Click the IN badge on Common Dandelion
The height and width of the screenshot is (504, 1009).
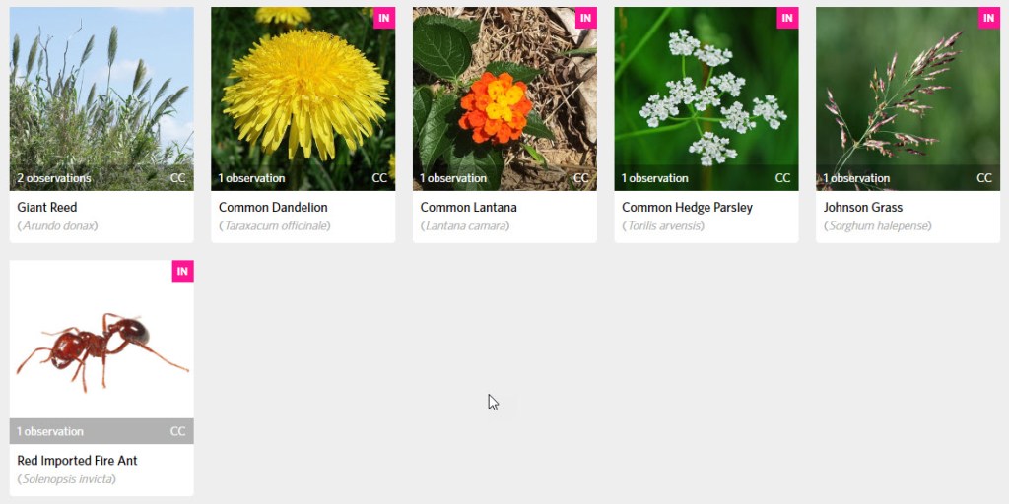click(x=384, y=18)
